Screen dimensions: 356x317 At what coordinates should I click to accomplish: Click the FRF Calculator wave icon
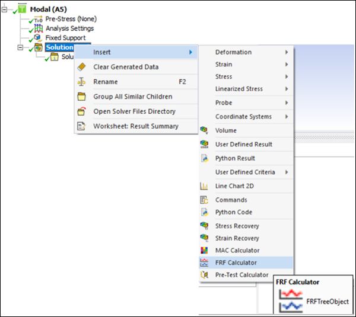204,262
